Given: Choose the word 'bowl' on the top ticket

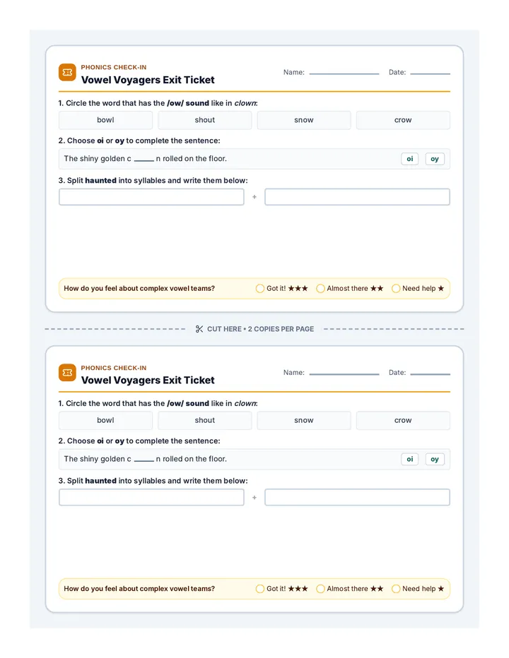Looking at the screenshot, I should coord(105,120).
